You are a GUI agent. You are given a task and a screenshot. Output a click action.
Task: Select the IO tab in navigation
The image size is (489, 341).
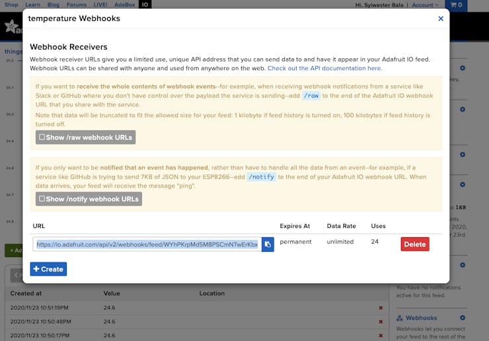(145, 5)
